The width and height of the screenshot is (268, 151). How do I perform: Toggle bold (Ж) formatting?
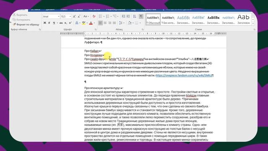(45, 23)
